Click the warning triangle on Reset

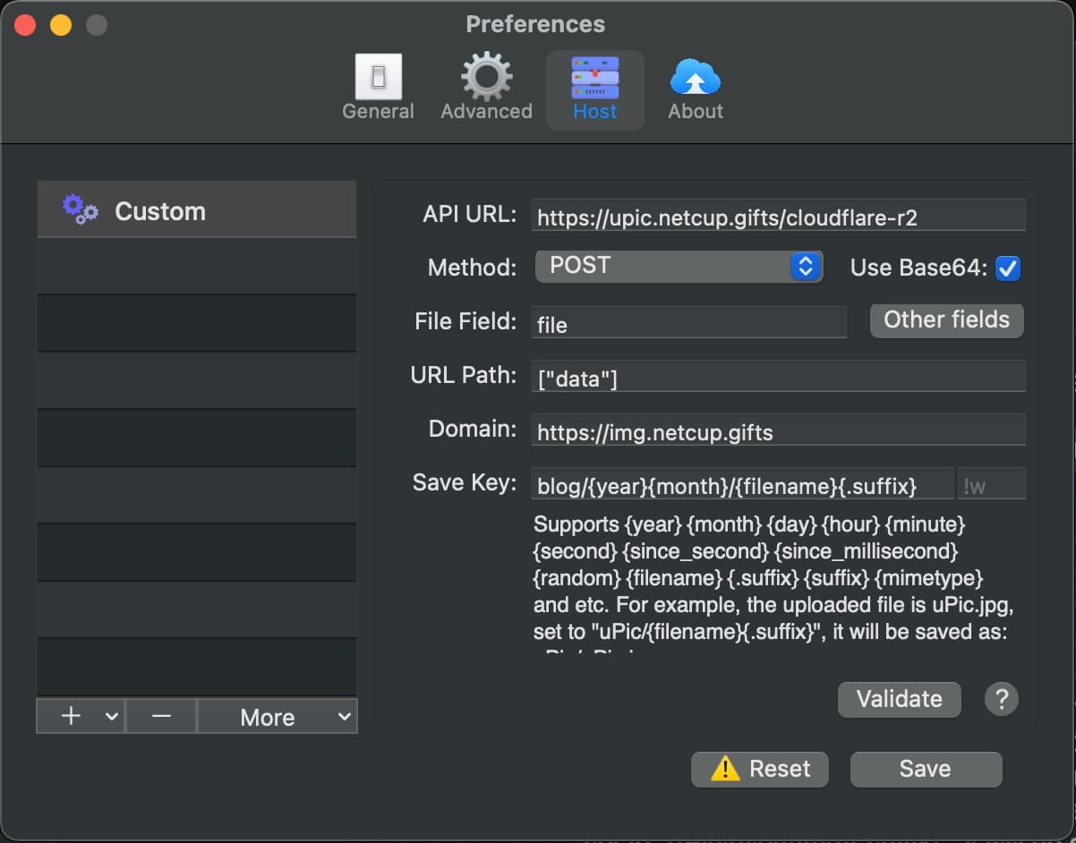coord(727,769)
